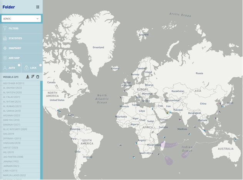
Task: Click the Statistics bar chart icon
Action: [x=5, y=38]
